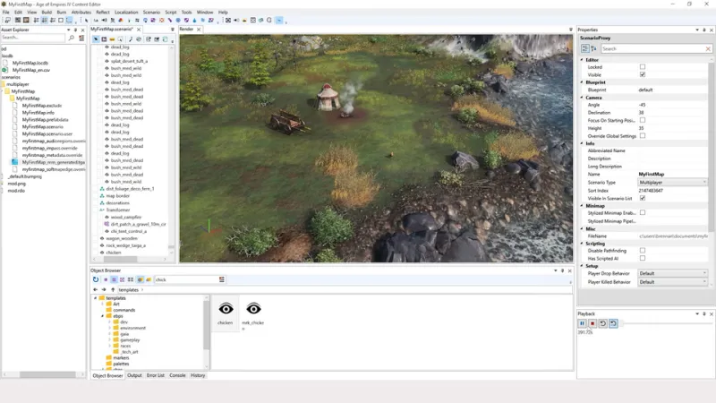Screen dimensions: 716x403
Task: Enable Override Global Settings checkbox
Action: (x=643, y=136)
